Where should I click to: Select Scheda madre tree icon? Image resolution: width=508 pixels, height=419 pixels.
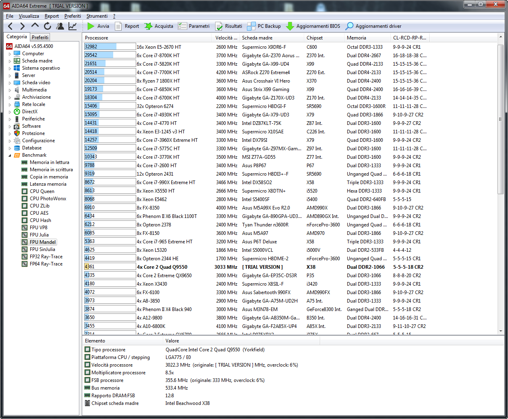click(x=17, y=61)
